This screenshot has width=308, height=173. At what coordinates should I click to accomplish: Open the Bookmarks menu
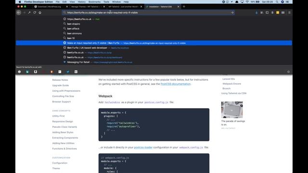tap(94, 2)
